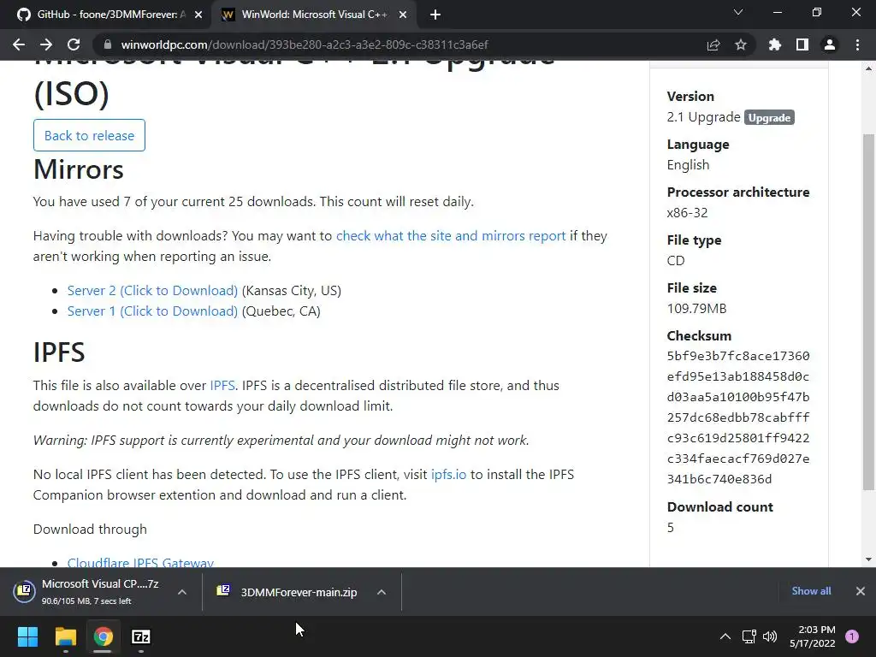This screenshot has width=876, height=657.
Task: Click the Upgrade version badge
Action: pyautogui.click(x=769, y=117)
